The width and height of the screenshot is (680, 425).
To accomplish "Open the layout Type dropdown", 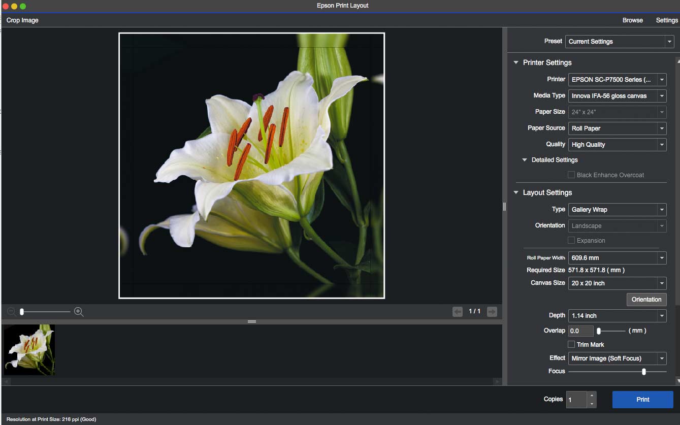I will (x=617, y=209).
